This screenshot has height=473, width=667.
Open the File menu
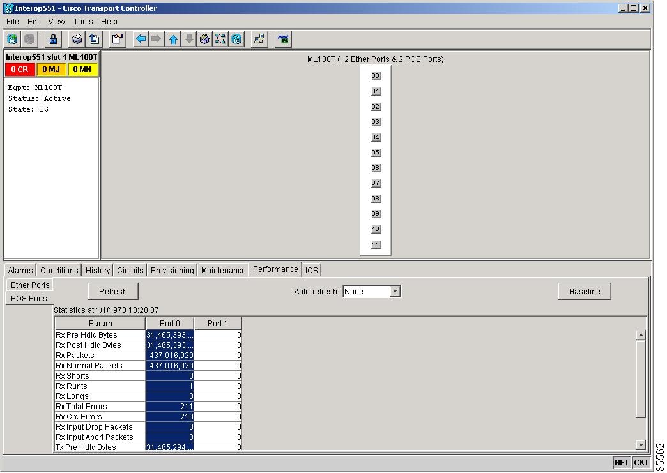click(12, 21)
